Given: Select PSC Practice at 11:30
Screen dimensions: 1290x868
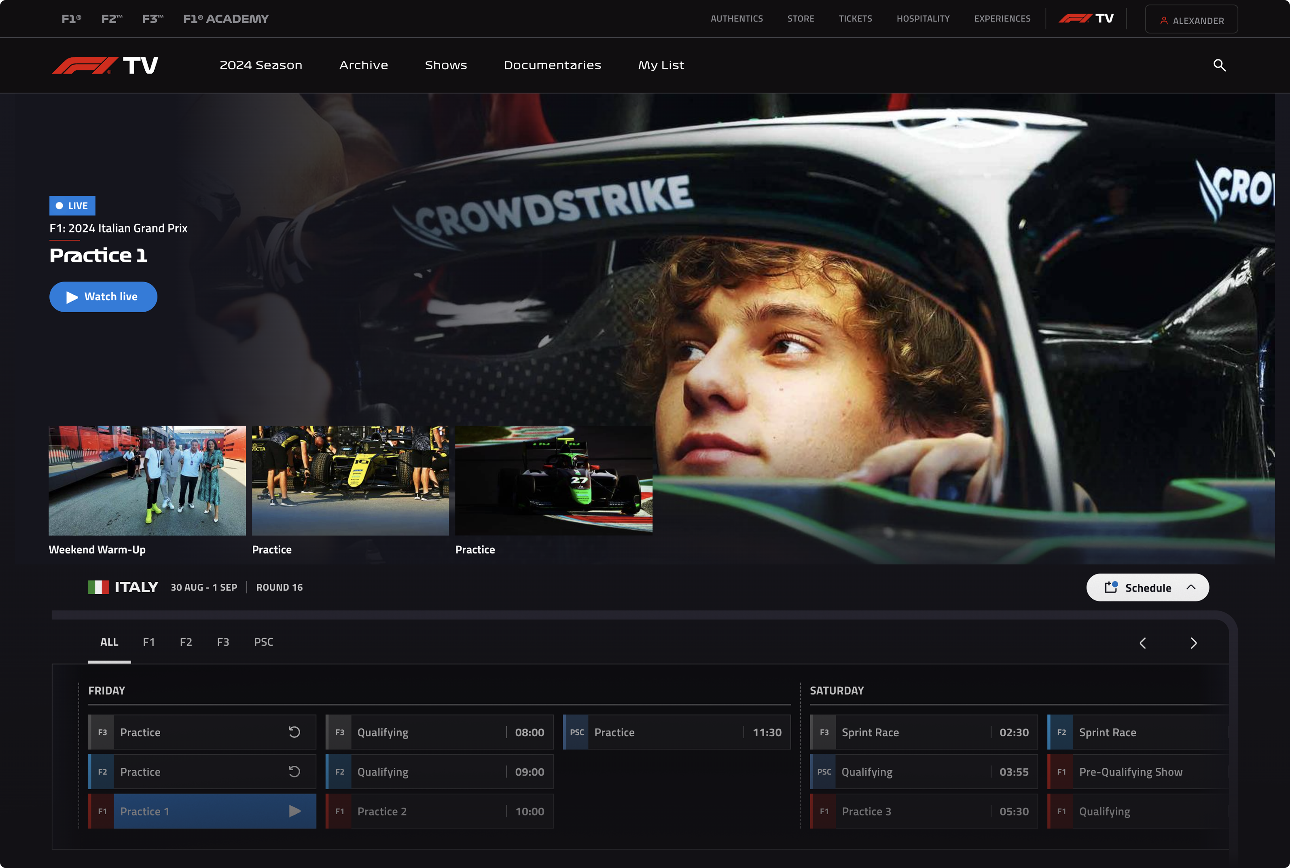Looking at the screenshot, I should pyautogui.click(x=676, y=732).
